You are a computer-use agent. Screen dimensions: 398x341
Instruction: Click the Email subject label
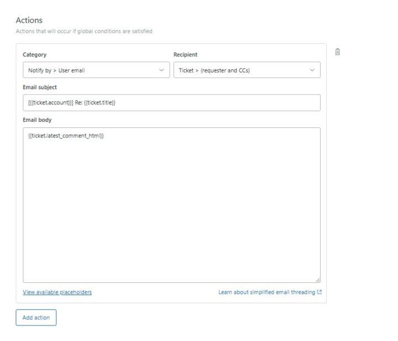click(39, 87)
